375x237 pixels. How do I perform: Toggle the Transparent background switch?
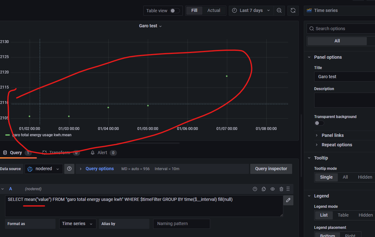(x=319, y=123)
